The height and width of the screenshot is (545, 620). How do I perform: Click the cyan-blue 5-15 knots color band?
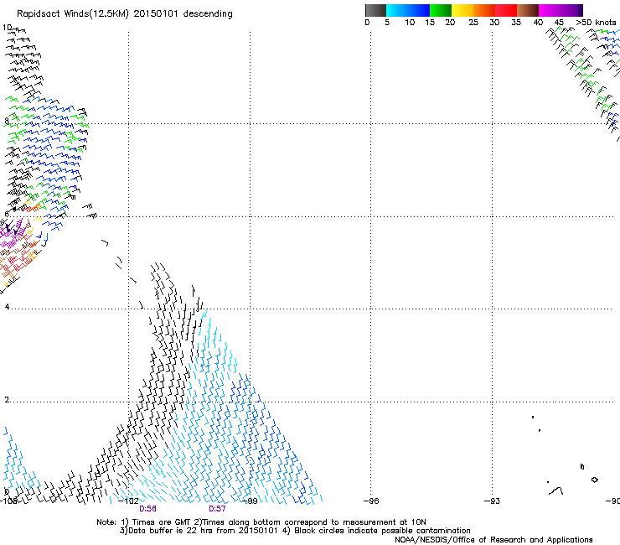tap(408, 10)
